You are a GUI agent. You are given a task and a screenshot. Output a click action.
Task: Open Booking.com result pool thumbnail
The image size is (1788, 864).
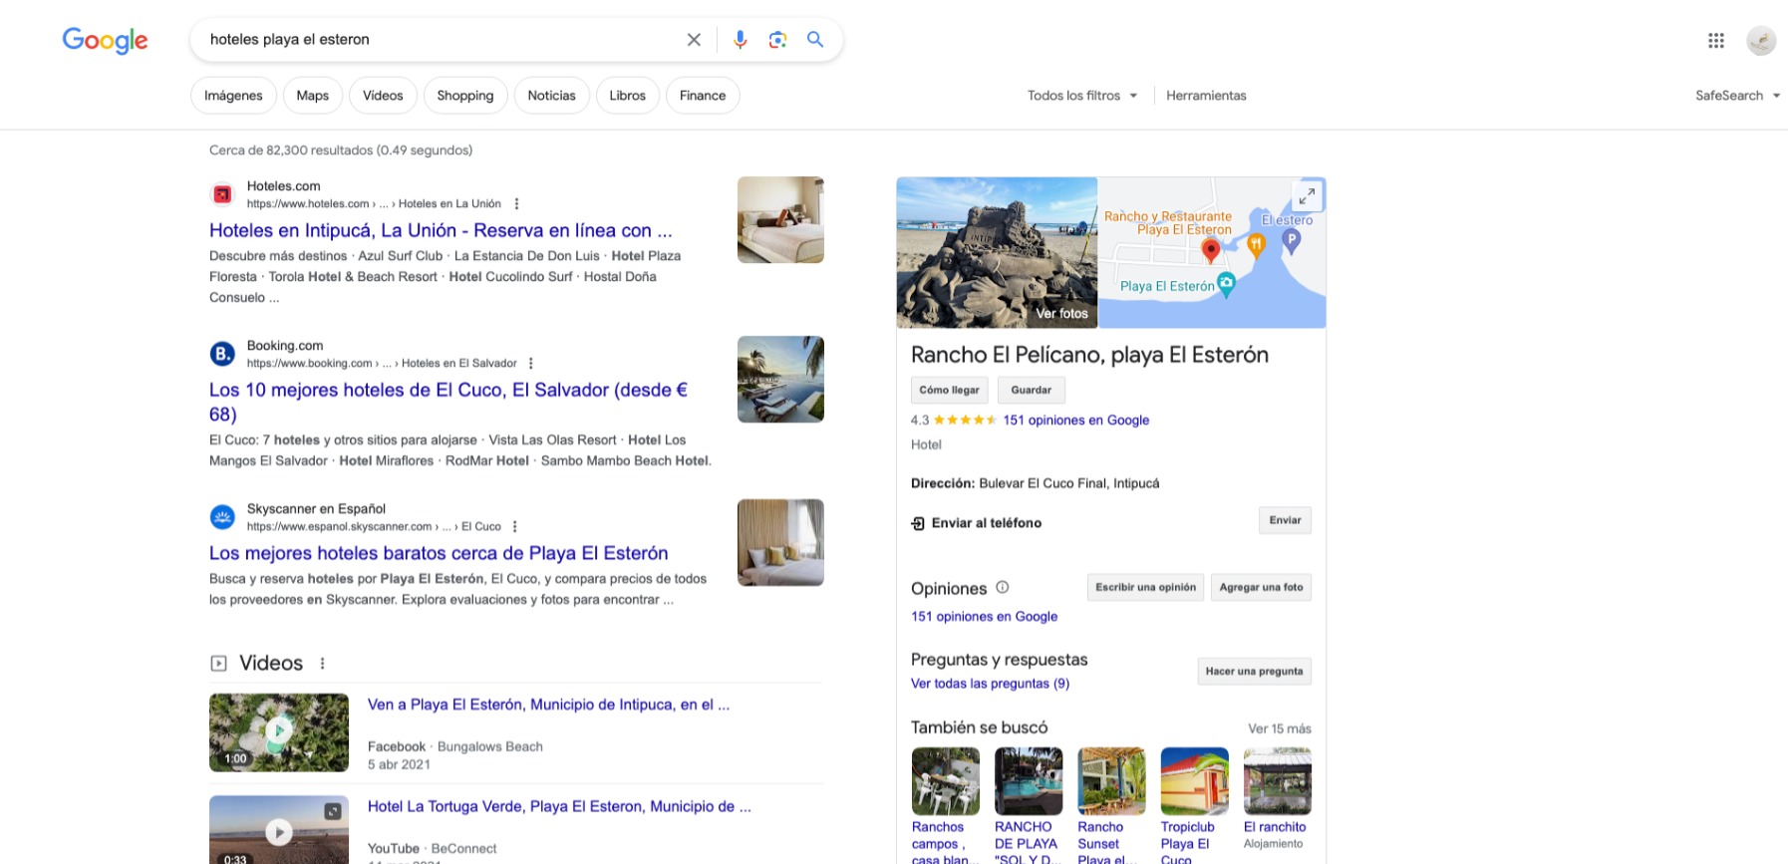pos(780,379)
